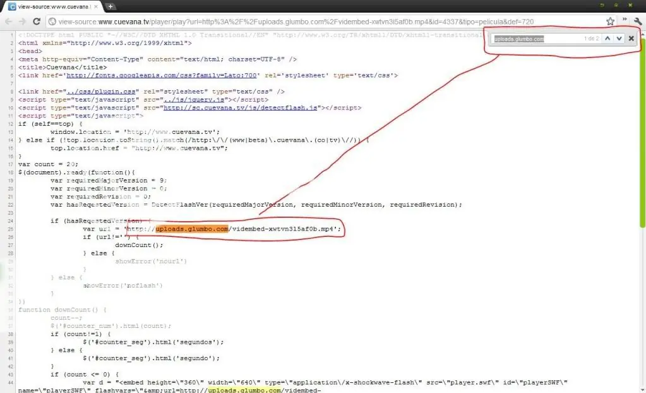Click the 'var count = 20;' line
Image resolution: width=646 pixels, height=393 pixels.
pyautogui.click(x=48, y=164)
